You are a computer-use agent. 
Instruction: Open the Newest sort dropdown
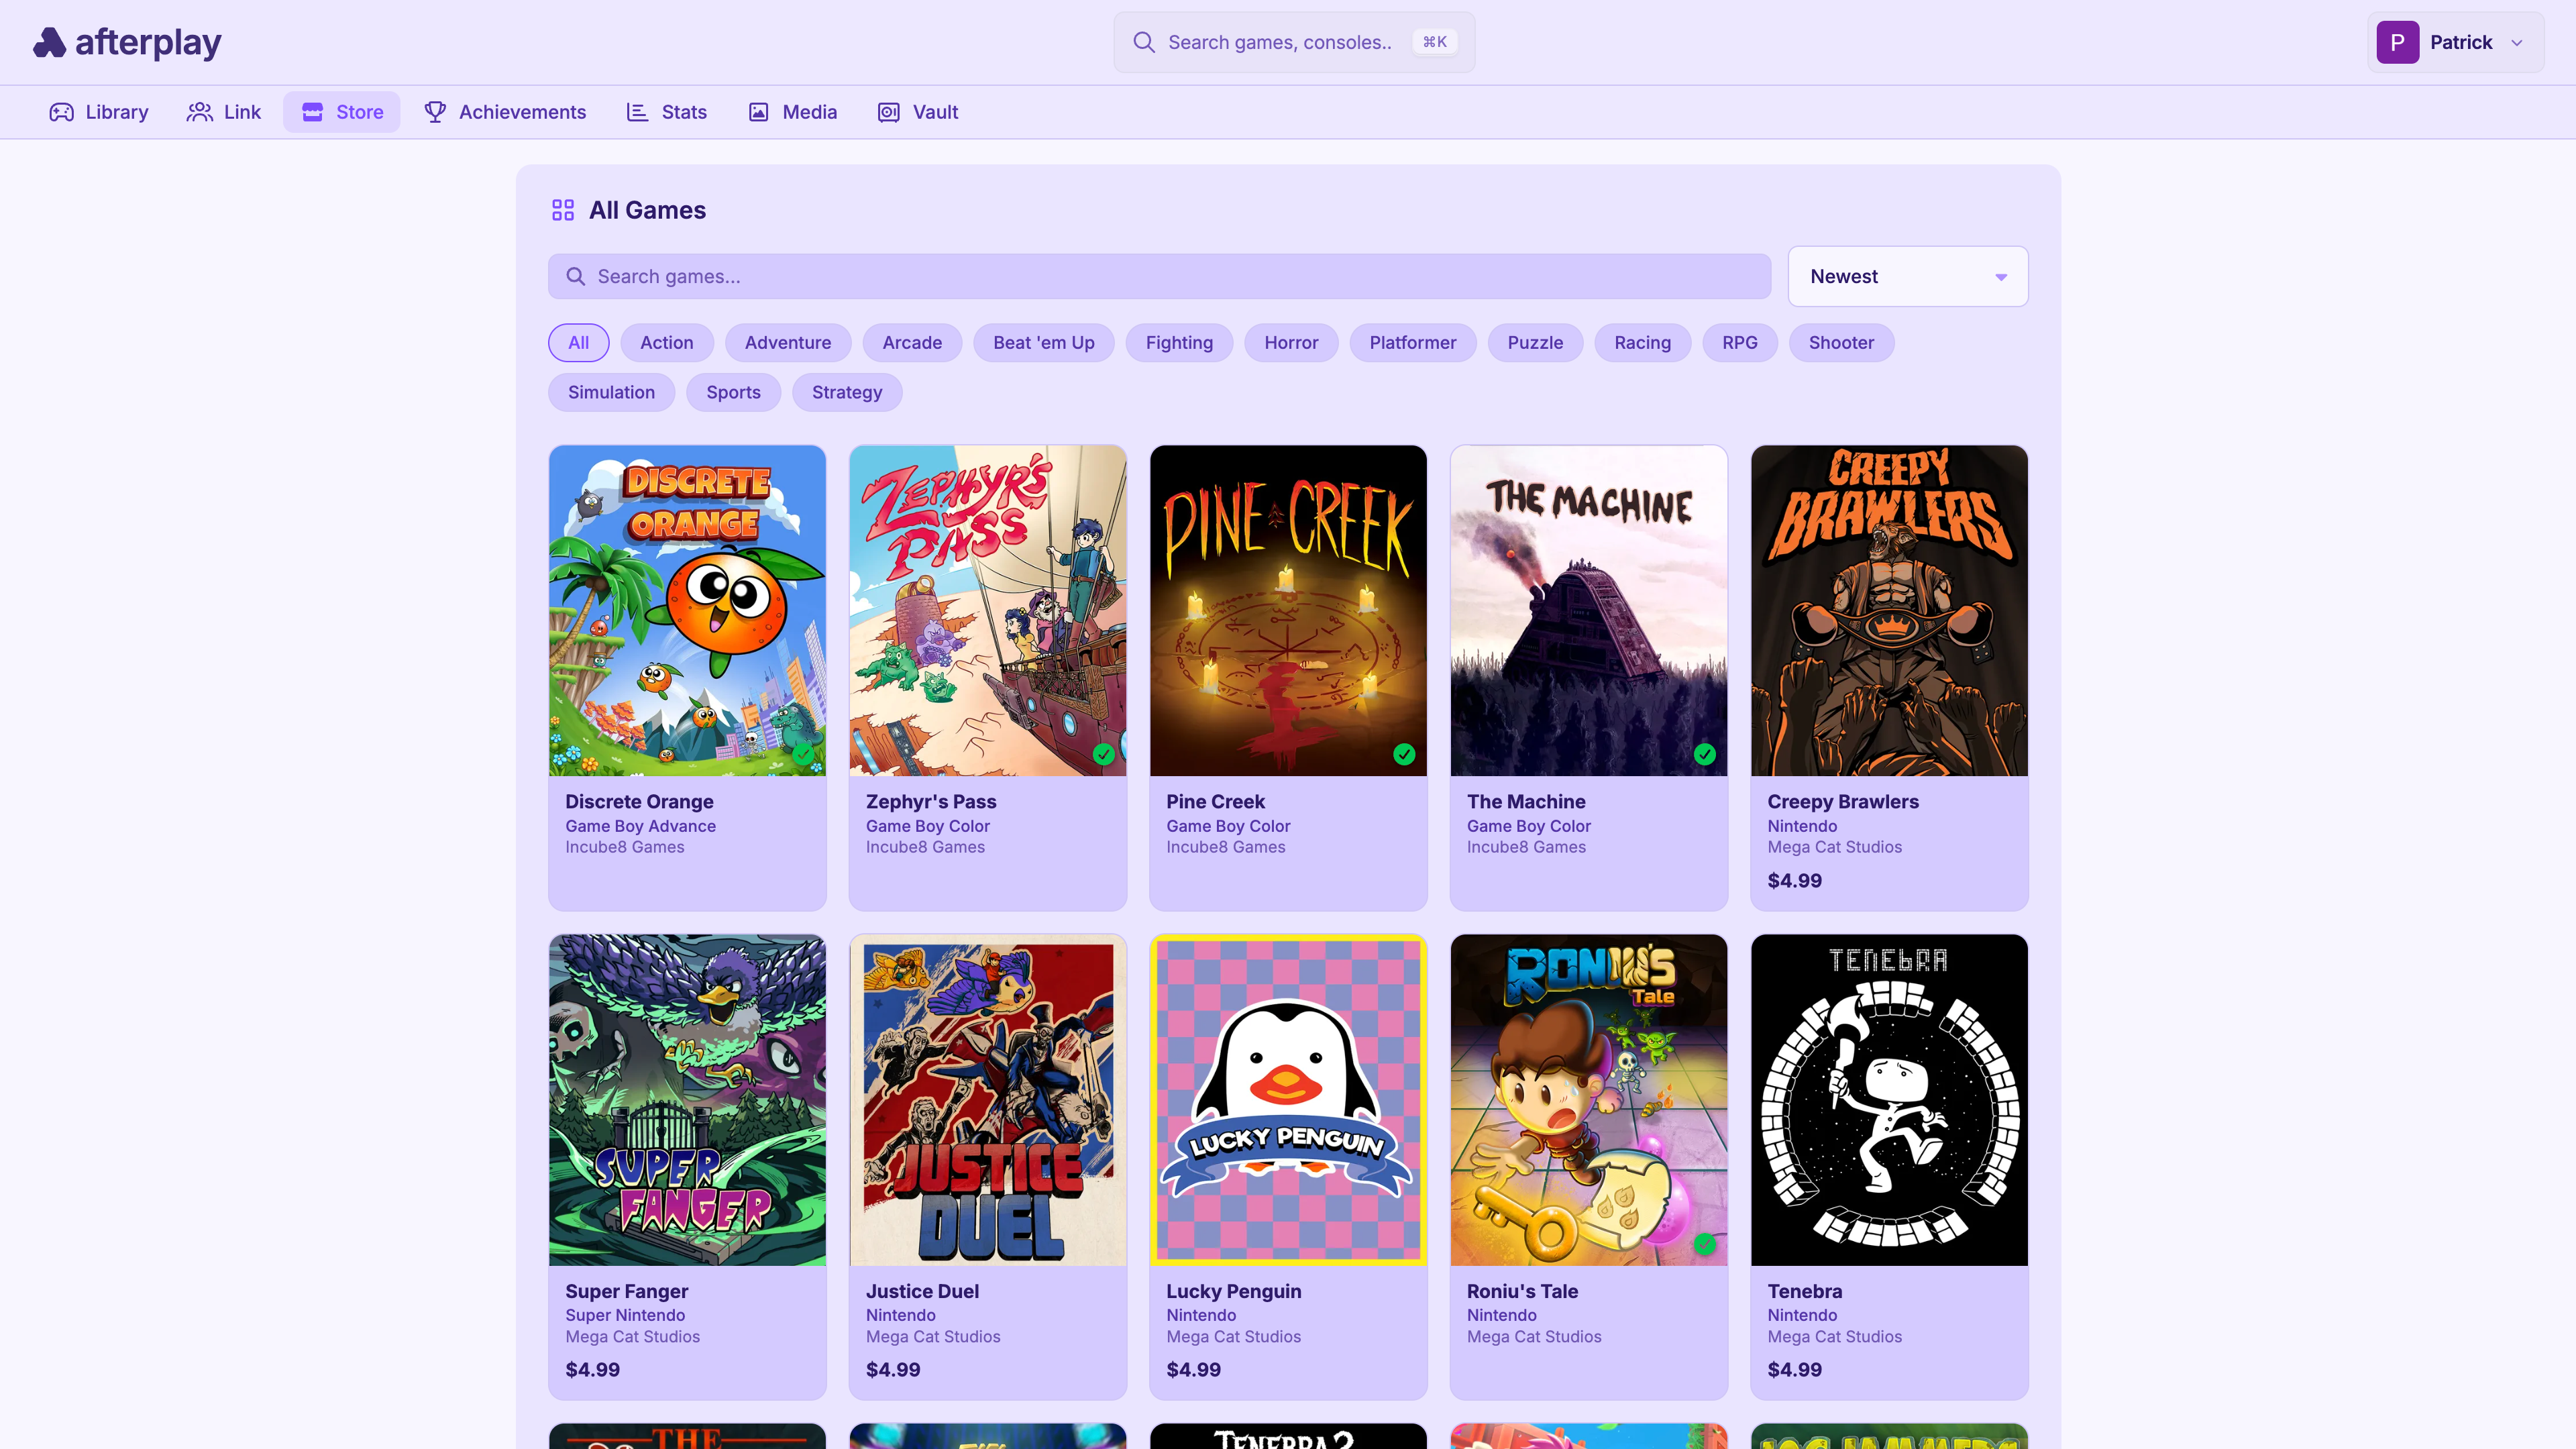pyautogui.click(x=1907, y=277)
